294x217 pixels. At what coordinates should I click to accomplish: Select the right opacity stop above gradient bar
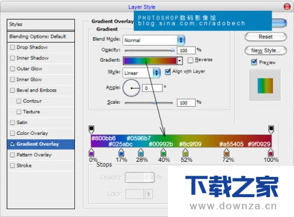click(271, 129)
